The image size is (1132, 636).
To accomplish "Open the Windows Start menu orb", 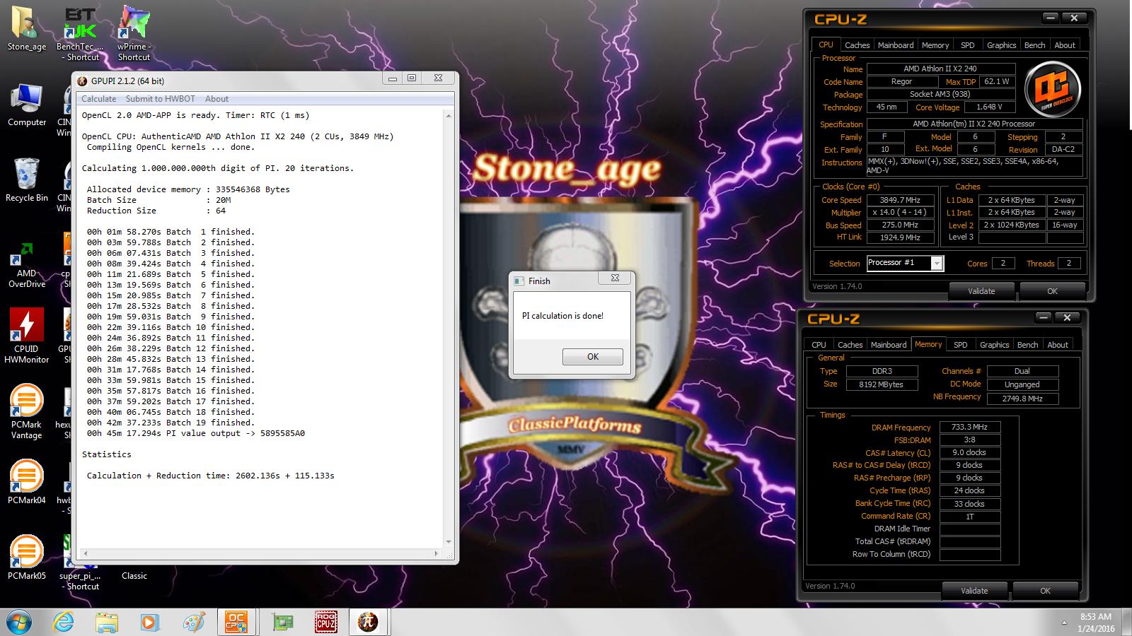I will coord(19,622).
